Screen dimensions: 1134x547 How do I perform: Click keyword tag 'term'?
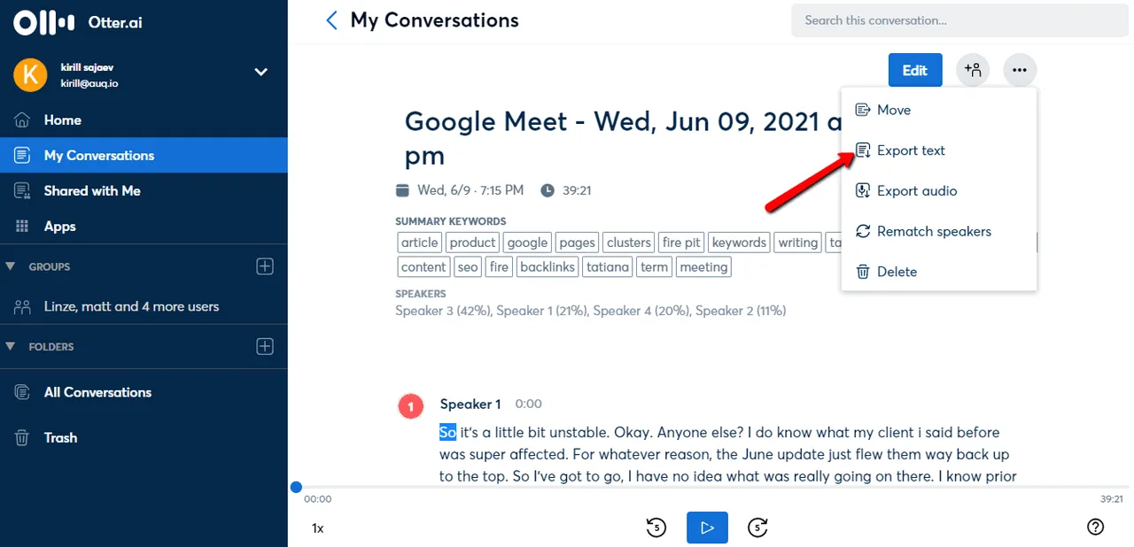point(654,267)
